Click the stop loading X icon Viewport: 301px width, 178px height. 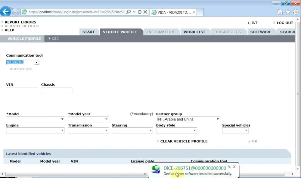click(x=145, y=12)
